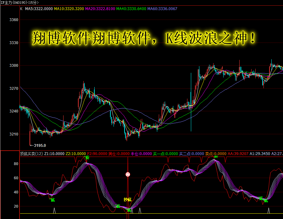This screenshot has width=283, height=219.
Task: Click the red smiley face signal marker
Action: (x=128, y=174)
